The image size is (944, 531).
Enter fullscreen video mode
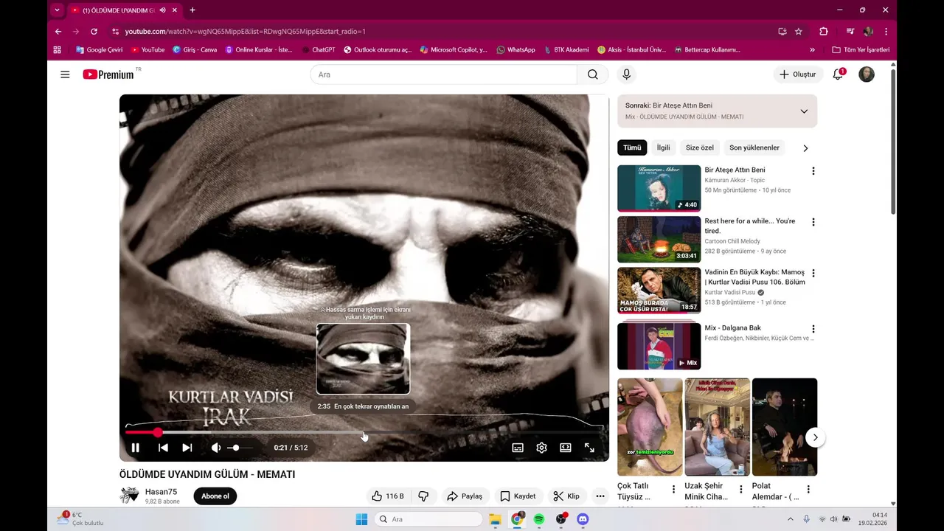tap(589, 448)
